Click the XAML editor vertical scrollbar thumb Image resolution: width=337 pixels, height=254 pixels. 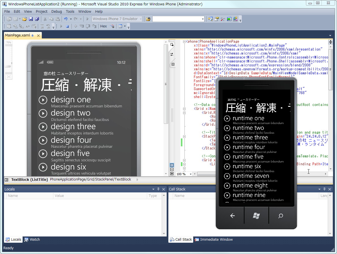(x=331, y=70)
